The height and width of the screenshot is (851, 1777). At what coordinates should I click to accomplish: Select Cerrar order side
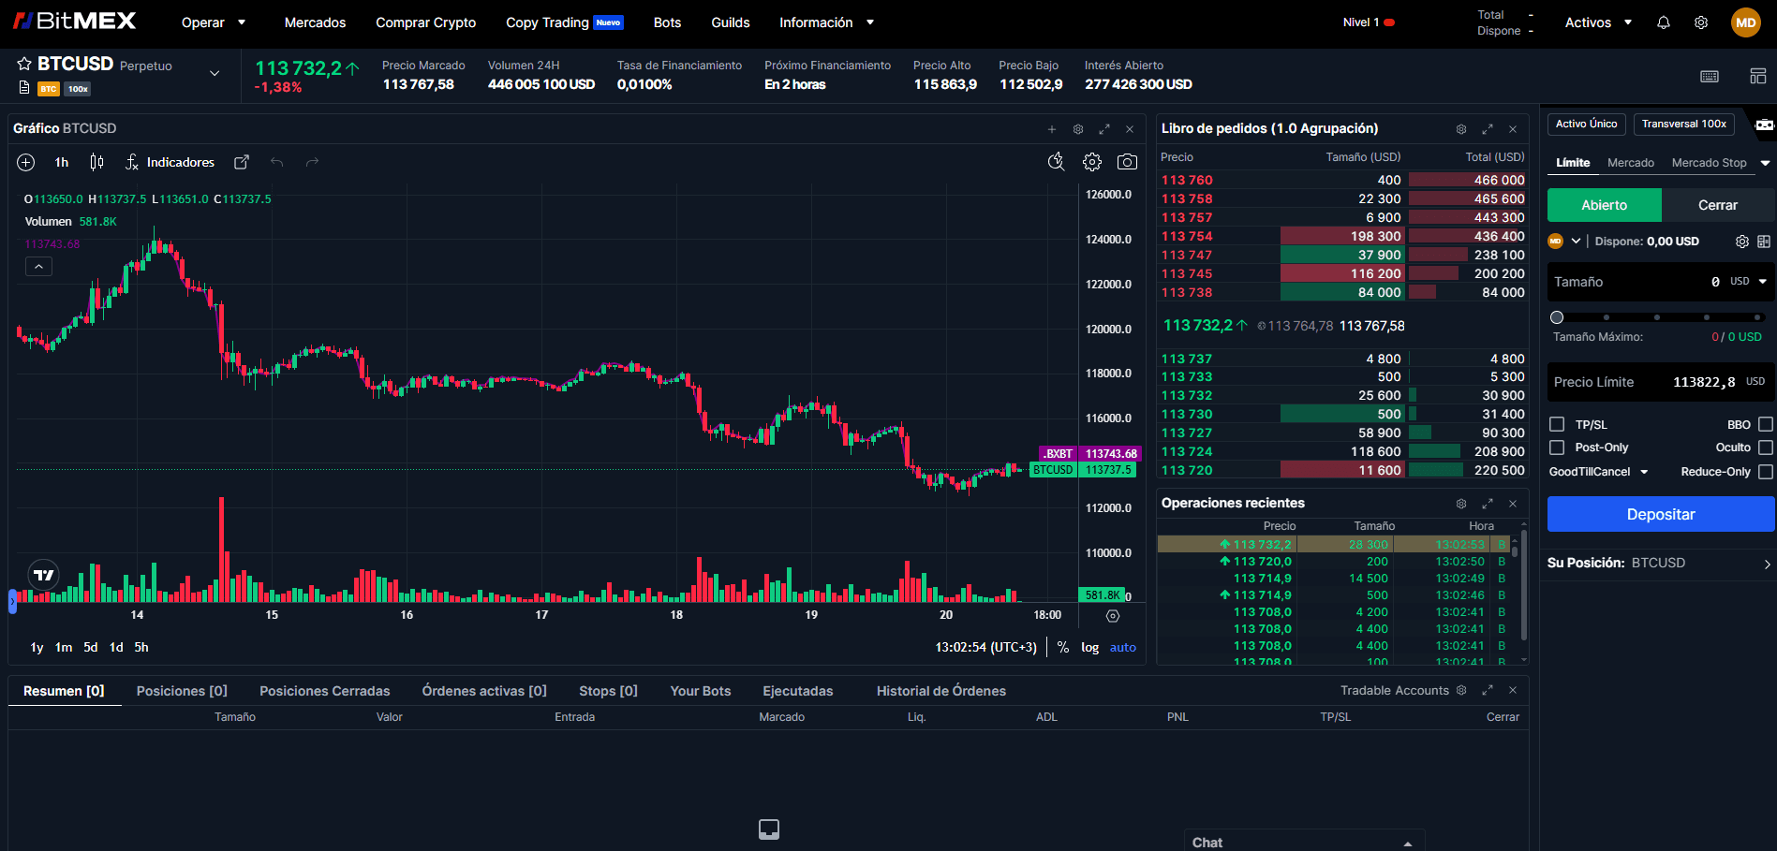1718,205
